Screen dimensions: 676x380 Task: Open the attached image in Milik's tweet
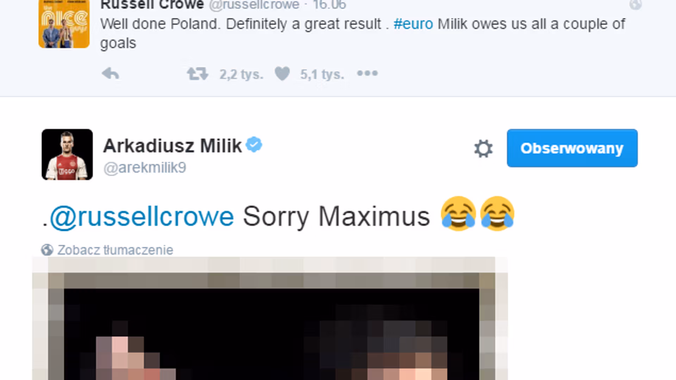(x=270, y=318)
